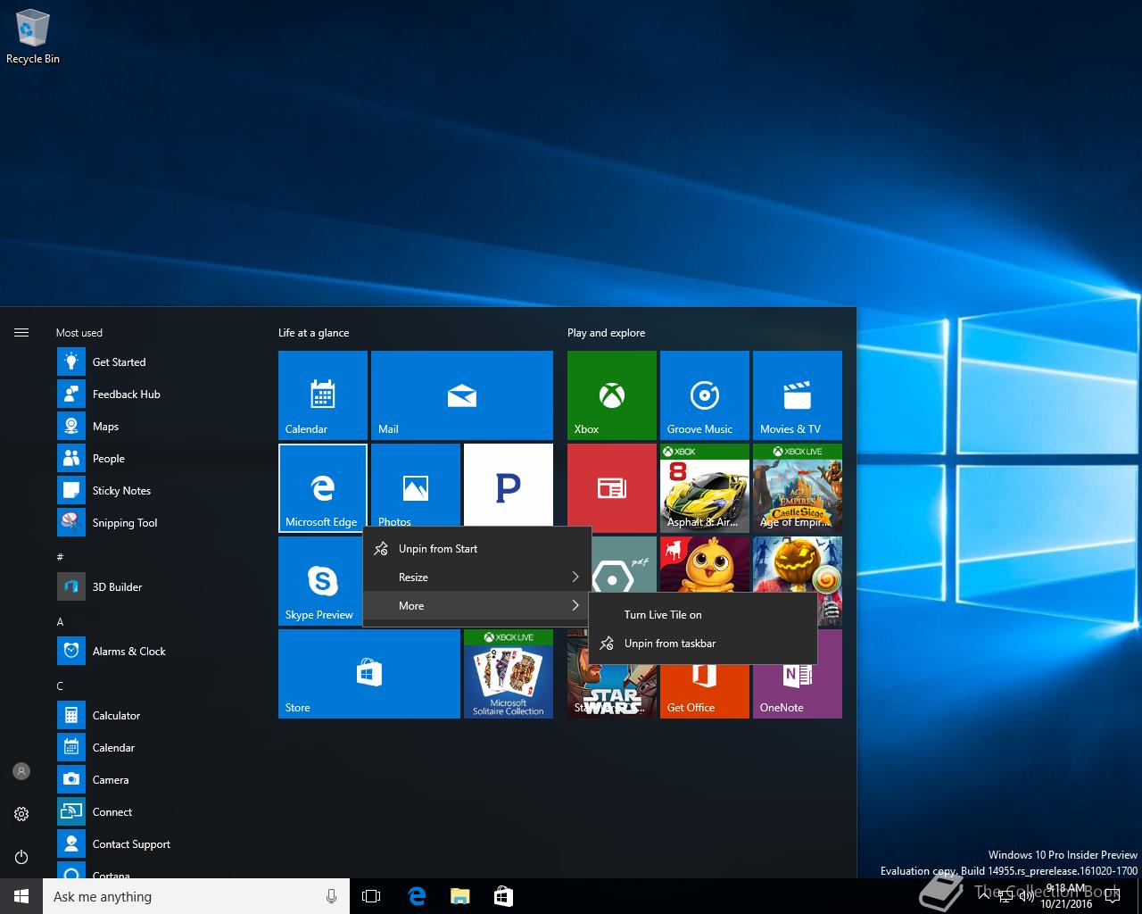1142x914 pixels.
Task: Launch Microsoft Solitaire Collection tile
Action: pos(509,673)
